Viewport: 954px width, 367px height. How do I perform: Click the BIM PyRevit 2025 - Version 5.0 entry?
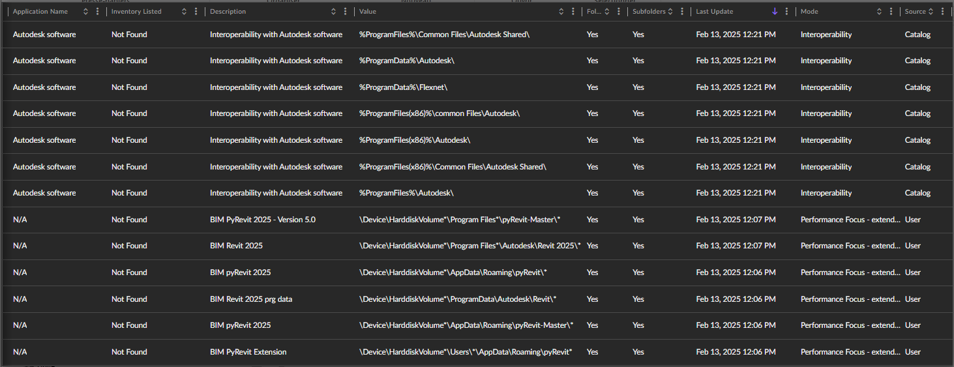[x=262, y=220]
